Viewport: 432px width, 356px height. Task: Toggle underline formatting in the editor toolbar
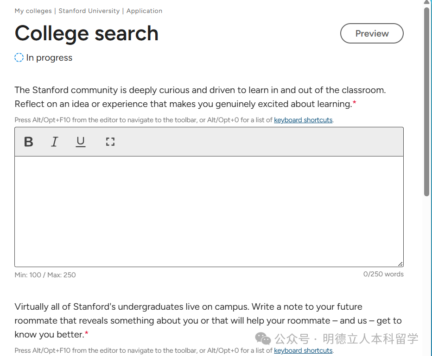[x=81, y=142]
